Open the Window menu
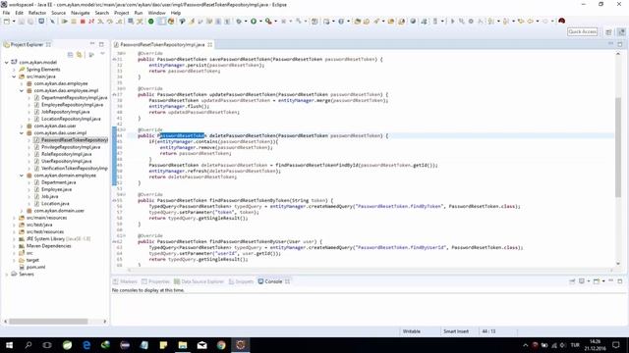 coord(156,13)
